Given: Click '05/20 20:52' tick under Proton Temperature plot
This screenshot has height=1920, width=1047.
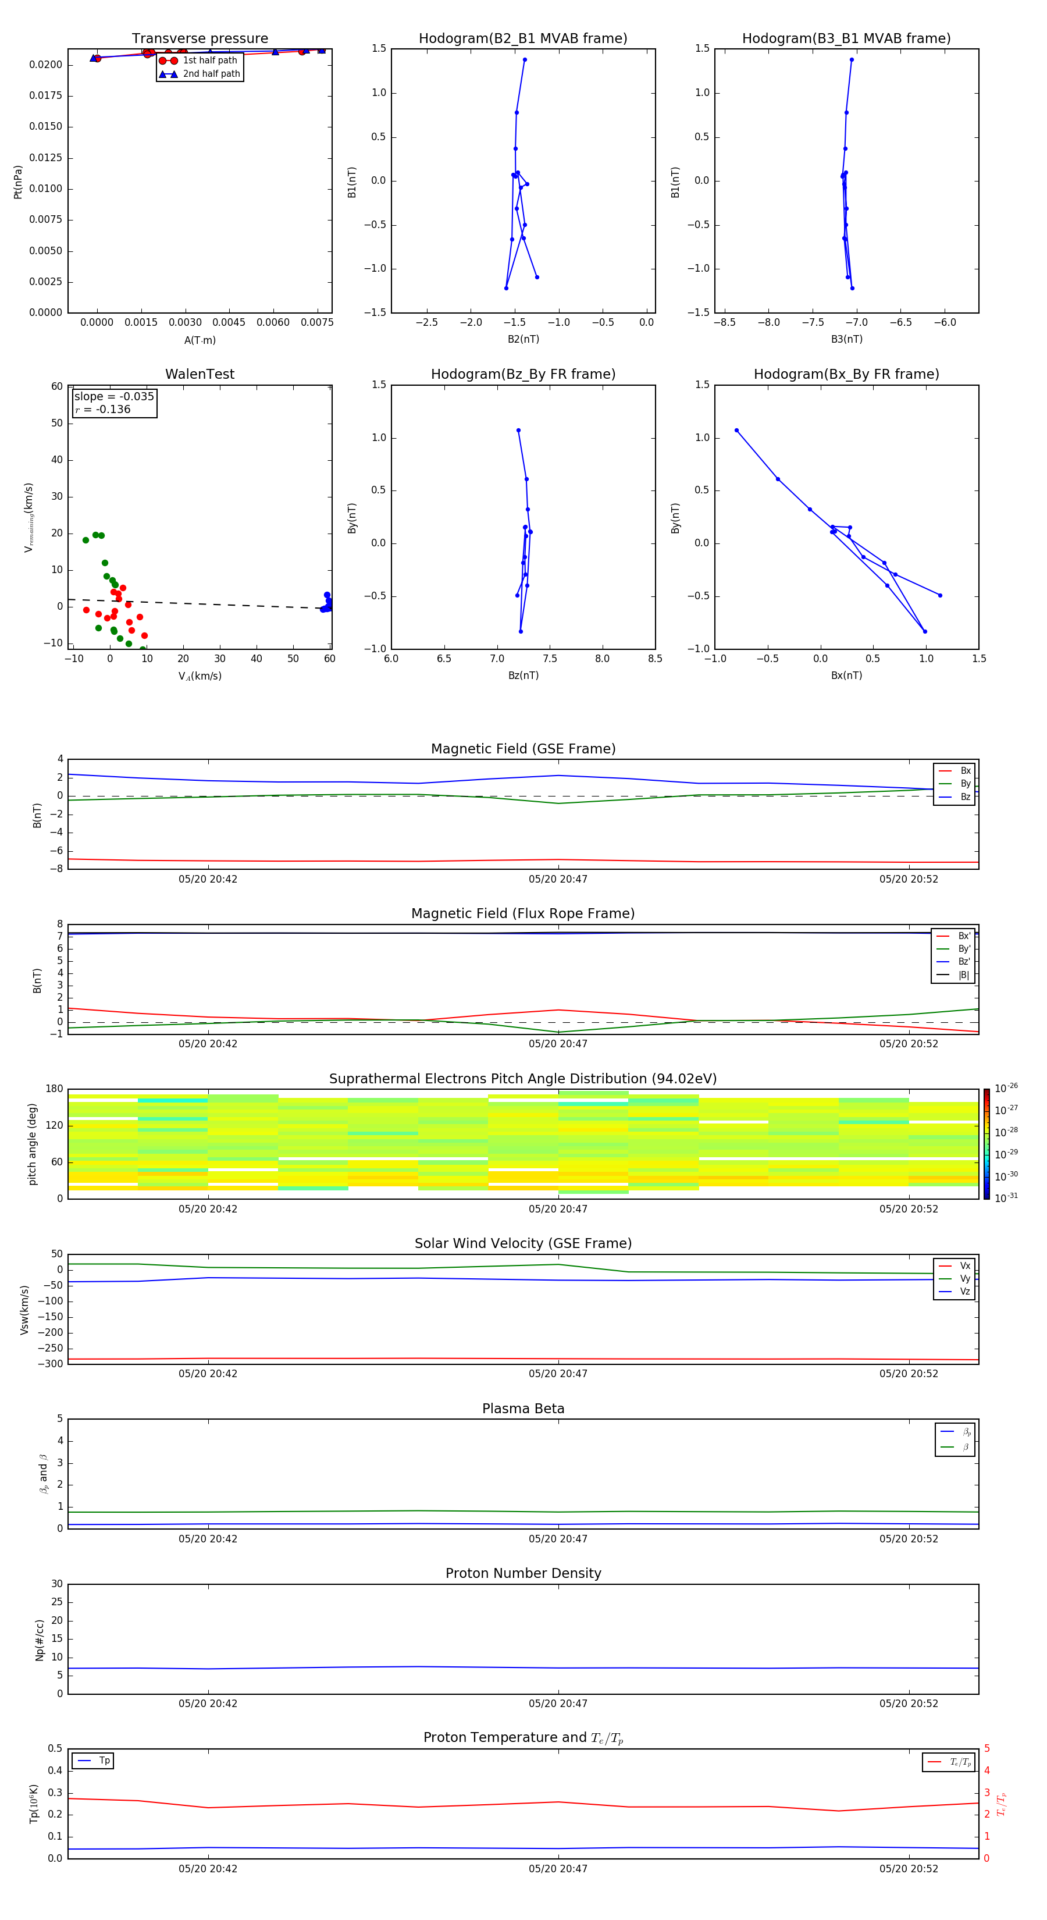Looking at the screenshot, I should 909,1869.
